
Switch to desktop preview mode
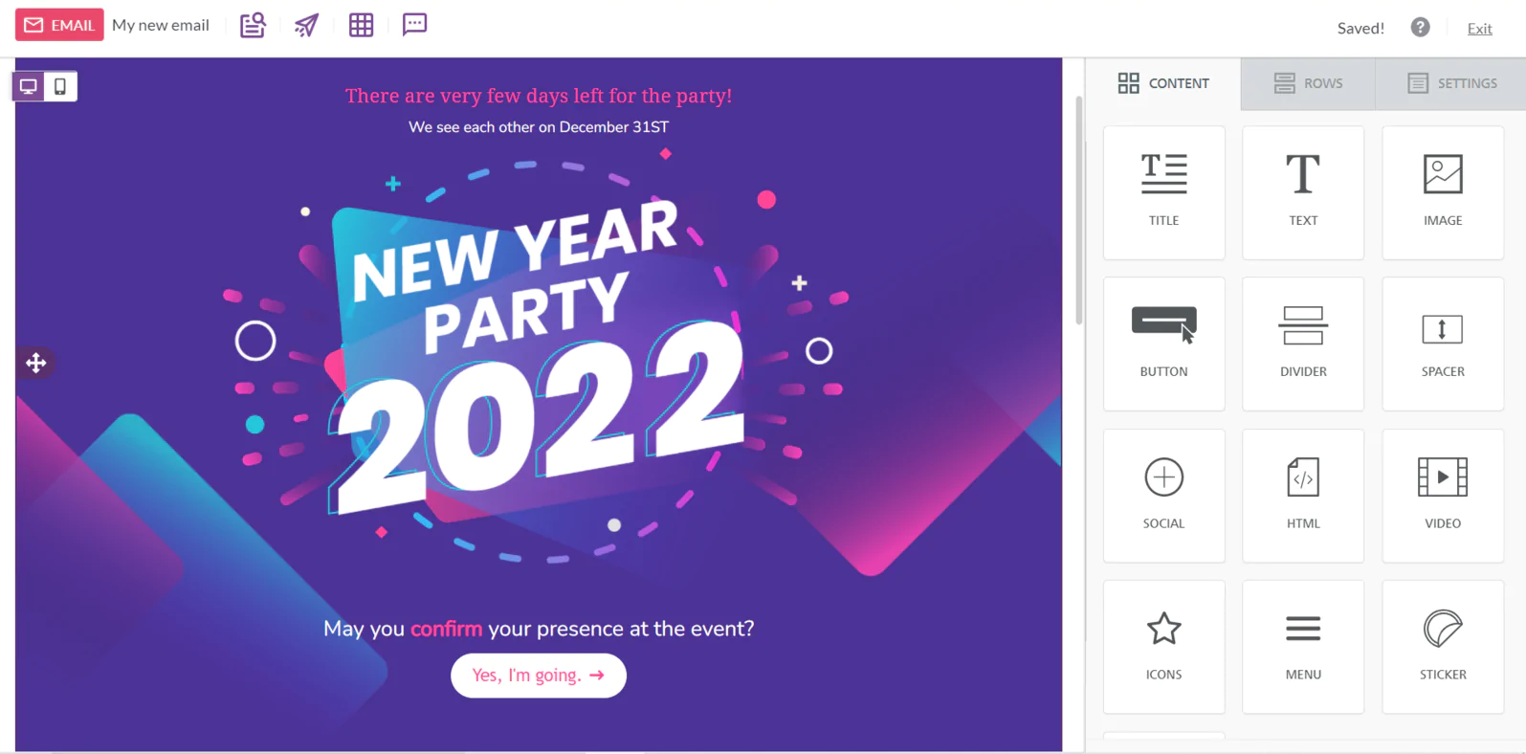pos(29,87)
